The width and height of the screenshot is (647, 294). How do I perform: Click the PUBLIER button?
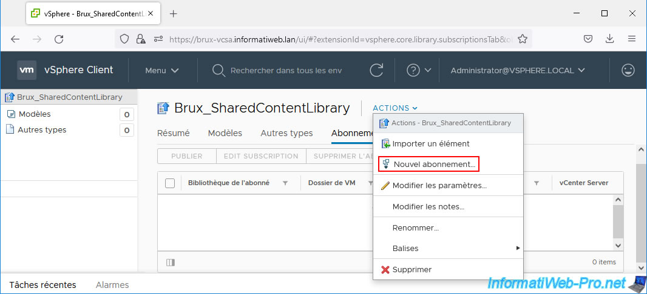coord(187,156)
